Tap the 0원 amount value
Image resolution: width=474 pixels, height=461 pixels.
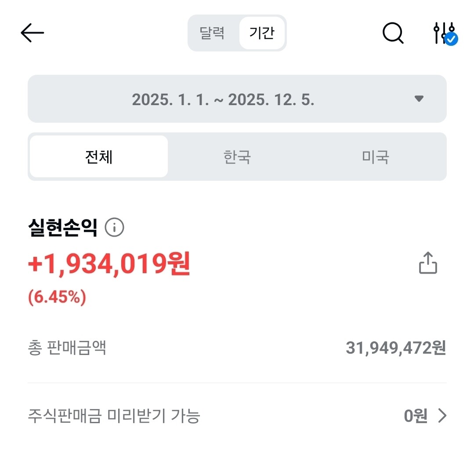(x=415, y=416)
